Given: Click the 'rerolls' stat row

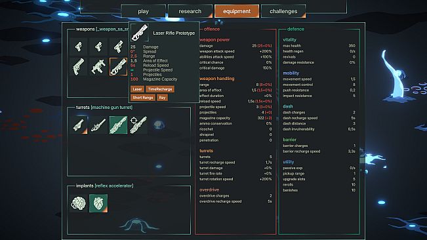Looking at the screenshot, I should (319, 184).
